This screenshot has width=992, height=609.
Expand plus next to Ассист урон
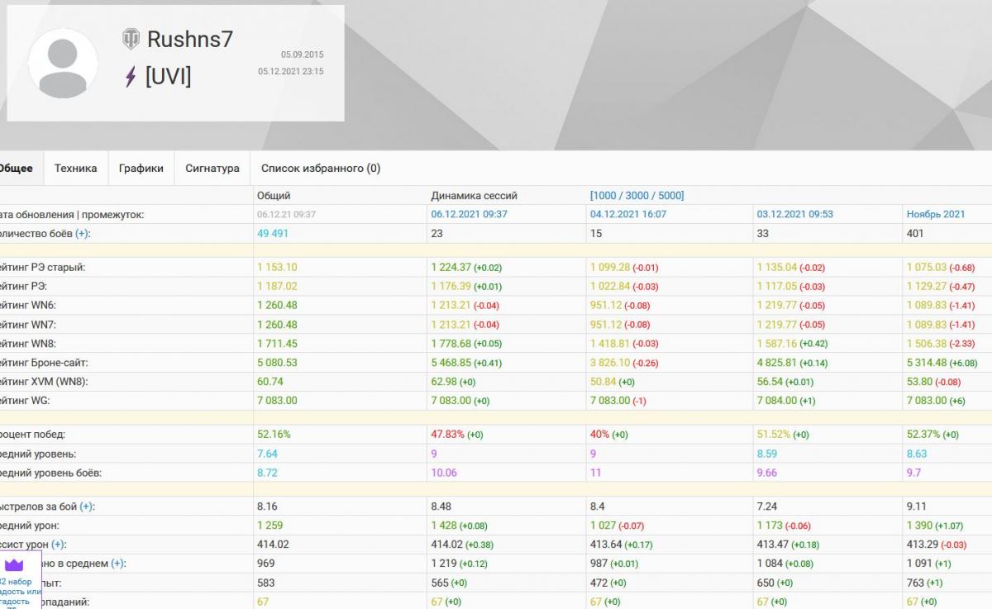[58, 545]
